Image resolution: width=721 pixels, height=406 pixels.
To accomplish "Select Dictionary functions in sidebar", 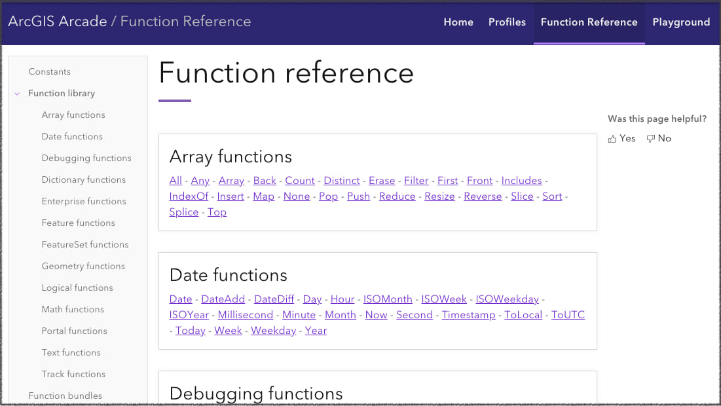I will pos(84,180).
